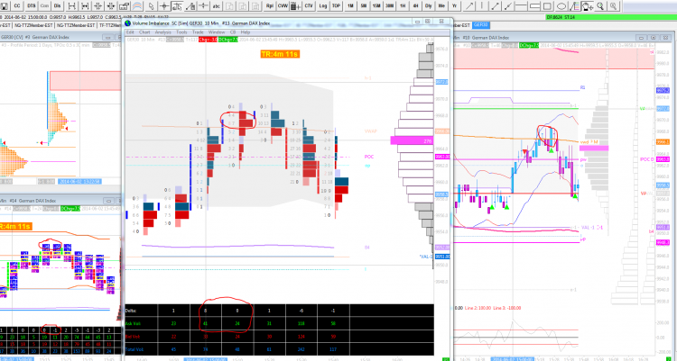Pick the horizontal line drawing tool
The image size is (677, 361).
tap(522, 6)
